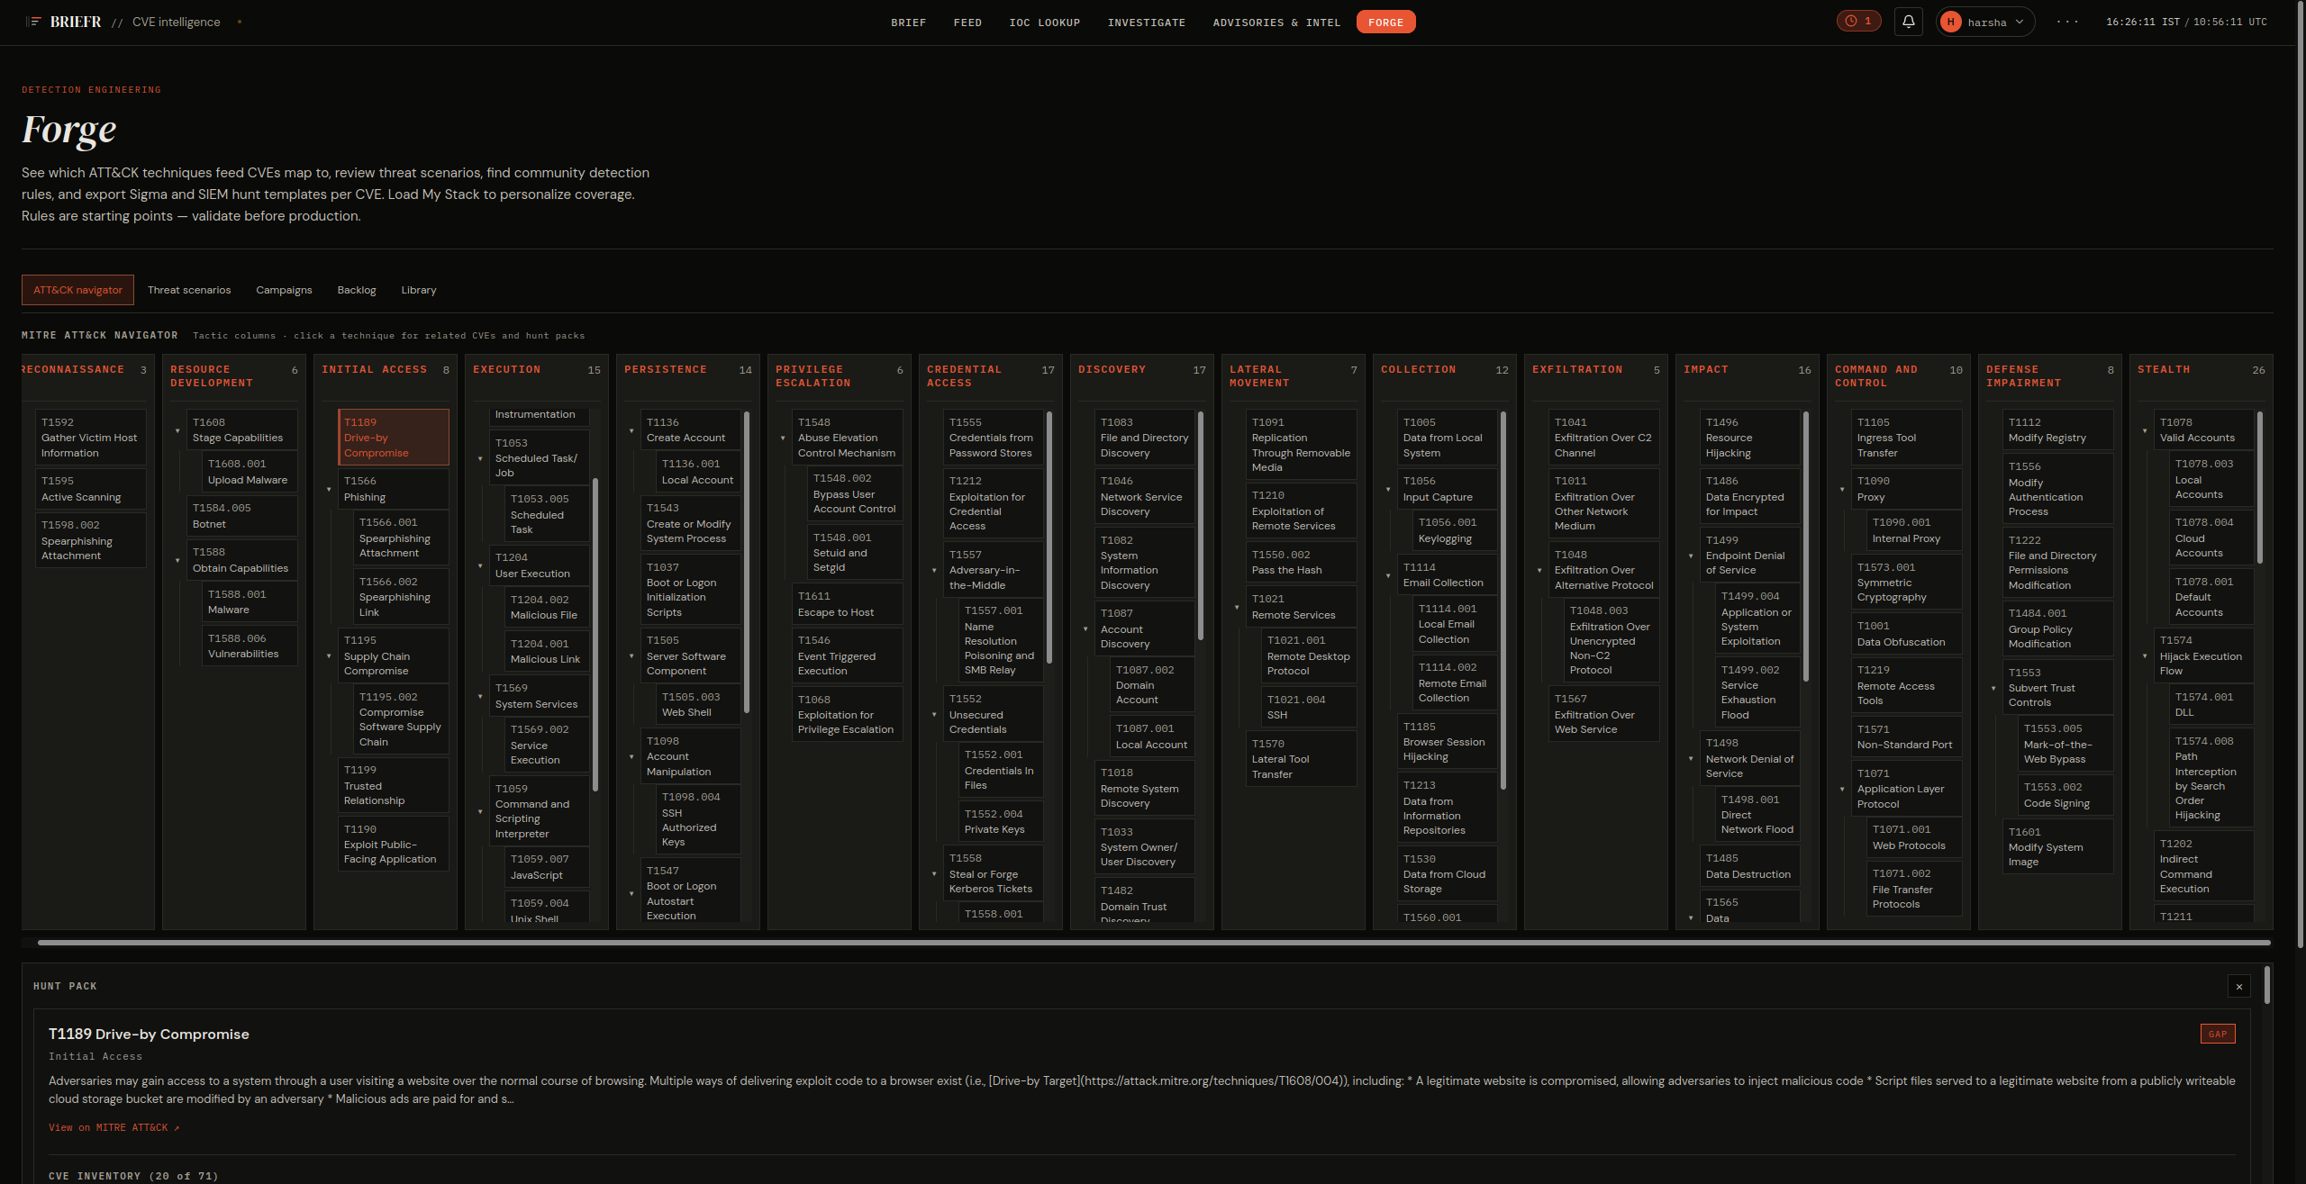Open the Backlog tab
The width and height of the screenshot is (2306, 1184).
pos(357,290)
